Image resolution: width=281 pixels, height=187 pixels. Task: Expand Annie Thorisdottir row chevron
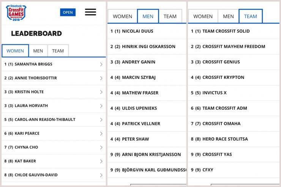(x=101, y=78)
